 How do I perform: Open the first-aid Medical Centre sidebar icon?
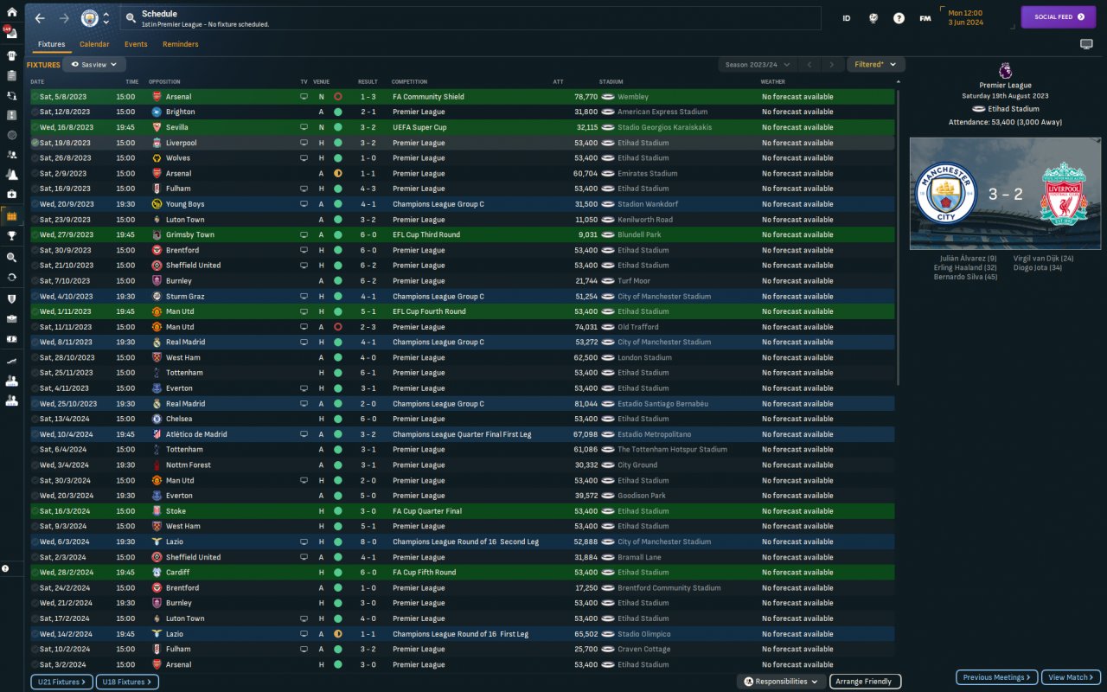(12, 195)
